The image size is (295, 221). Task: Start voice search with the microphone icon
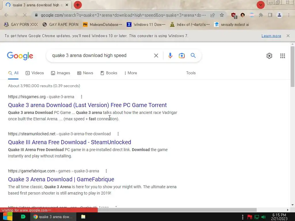point(170,56)
